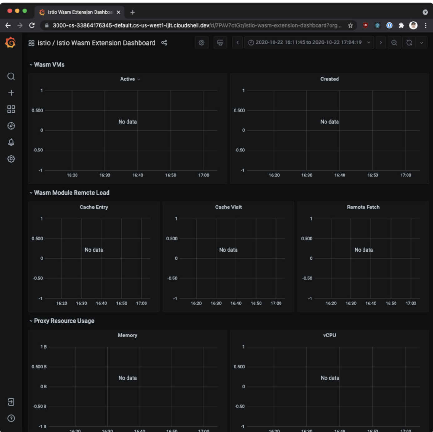
Task: Click Created panel title
Action: 329,79
